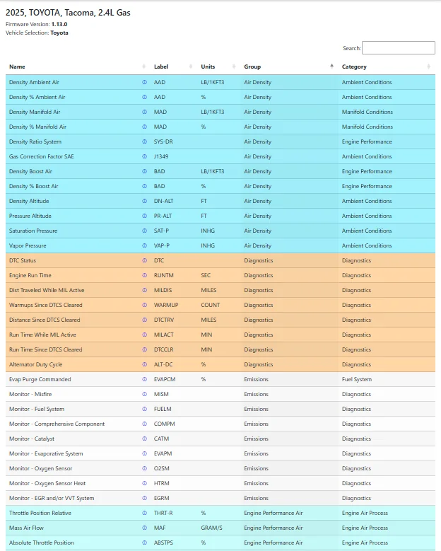
Task: Open info icon for Run Time Since DTCS Cleared
Action: (x=144, y=349)
